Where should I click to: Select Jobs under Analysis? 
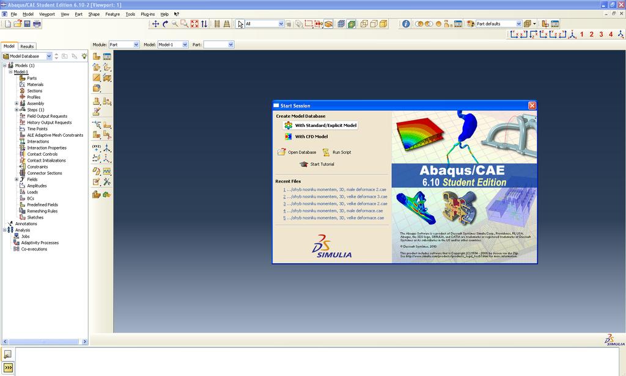(x=26, y=236)
